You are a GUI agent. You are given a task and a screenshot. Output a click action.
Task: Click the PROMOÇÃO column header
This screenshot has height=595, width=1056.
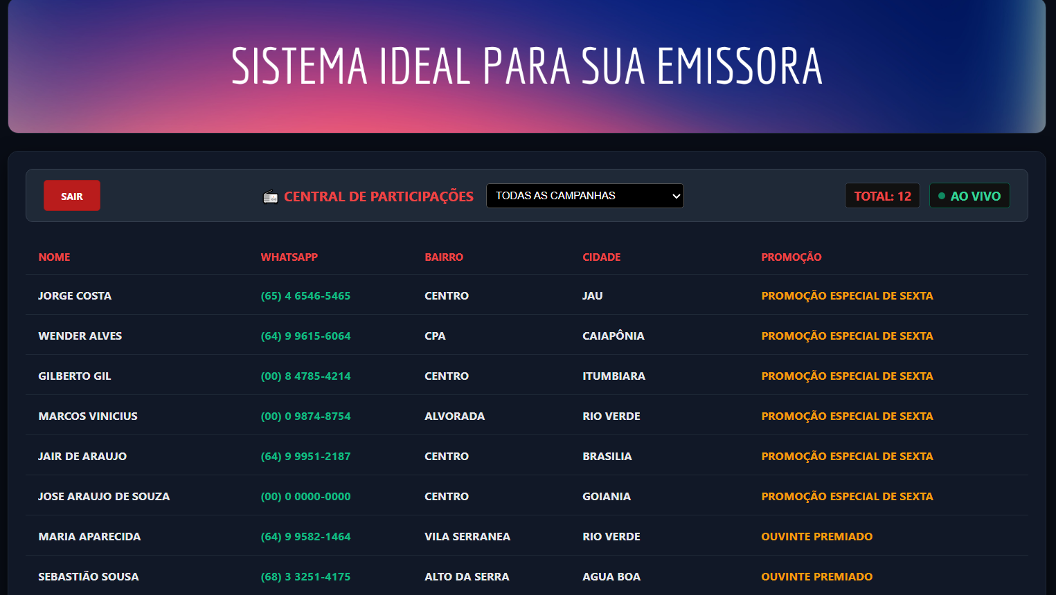[x=791, y=257]
